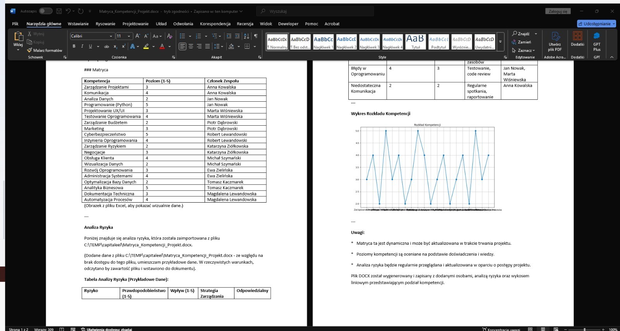Open the Wstawianie ribbon tab
620x331 pixels.
(x=78, y=24)
